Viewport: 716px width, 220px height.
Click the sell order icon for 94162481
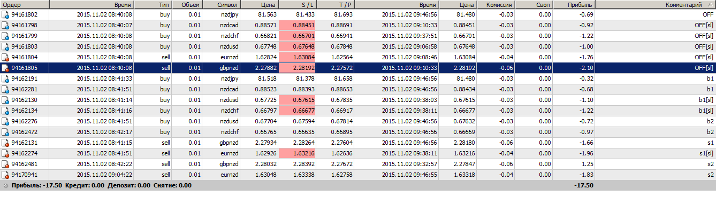coord(5,164)
